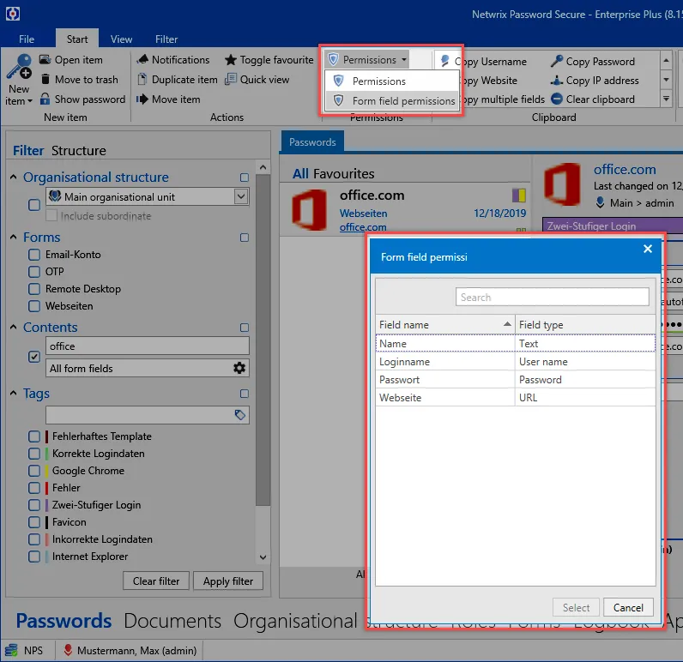Collapse the Contents section
Screen dimensions: 683x662
14,327
